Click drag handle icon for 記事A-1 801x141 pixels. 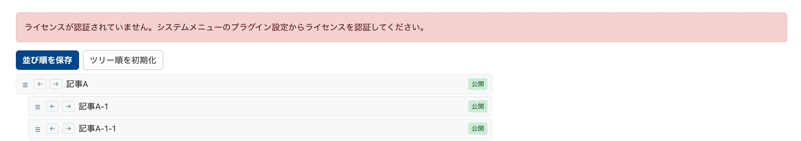coord(38,107)
